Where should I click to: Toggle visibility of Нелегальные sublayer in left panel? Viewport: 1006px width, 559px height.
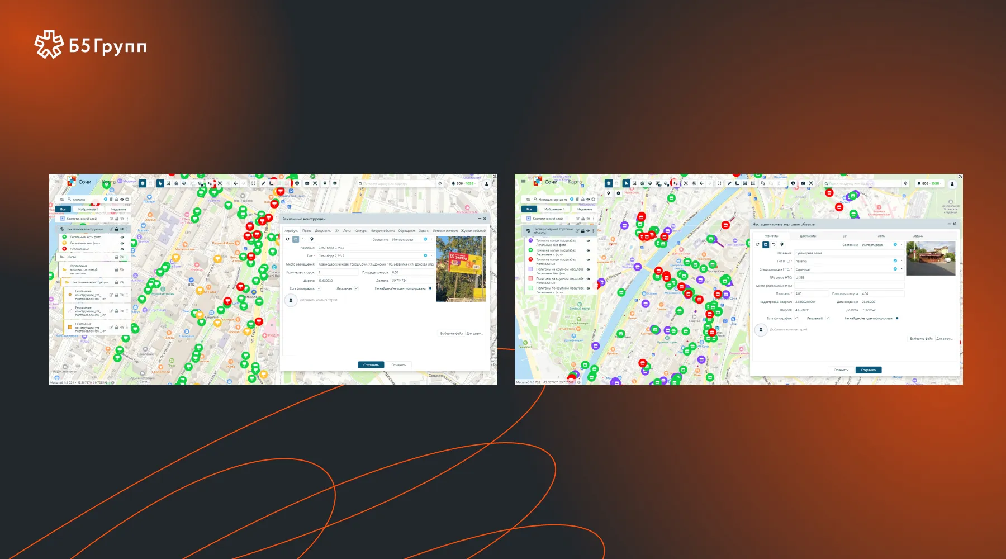122,249
